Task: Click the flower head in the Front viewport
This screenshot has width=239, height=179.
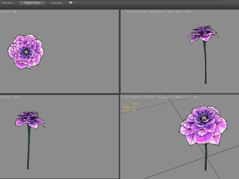Action: tap(203, 34)
